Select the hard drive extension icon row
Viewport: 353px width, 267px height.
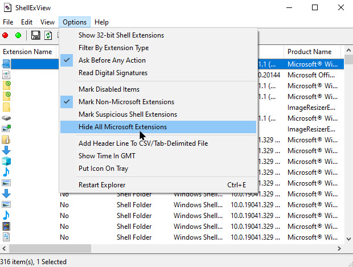pyautogui.click(x=6, y=118)
